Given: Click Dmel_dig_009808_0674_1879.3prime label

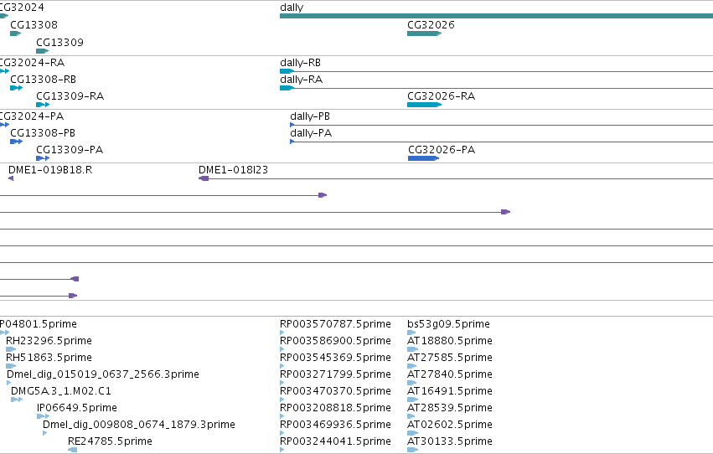Looking at the screenshot, I should tap(139, 425).
